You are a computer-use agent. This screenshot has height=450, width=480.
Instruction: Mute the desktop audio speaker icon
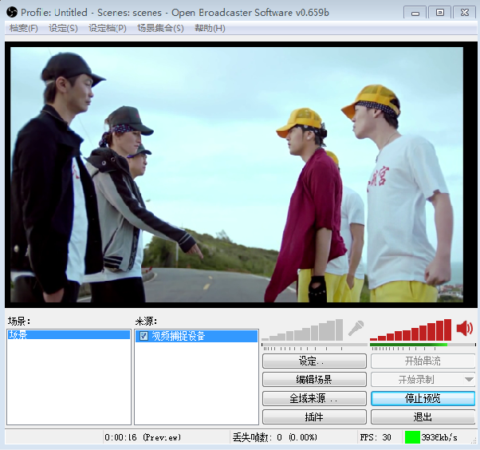(x=465, y=329)
